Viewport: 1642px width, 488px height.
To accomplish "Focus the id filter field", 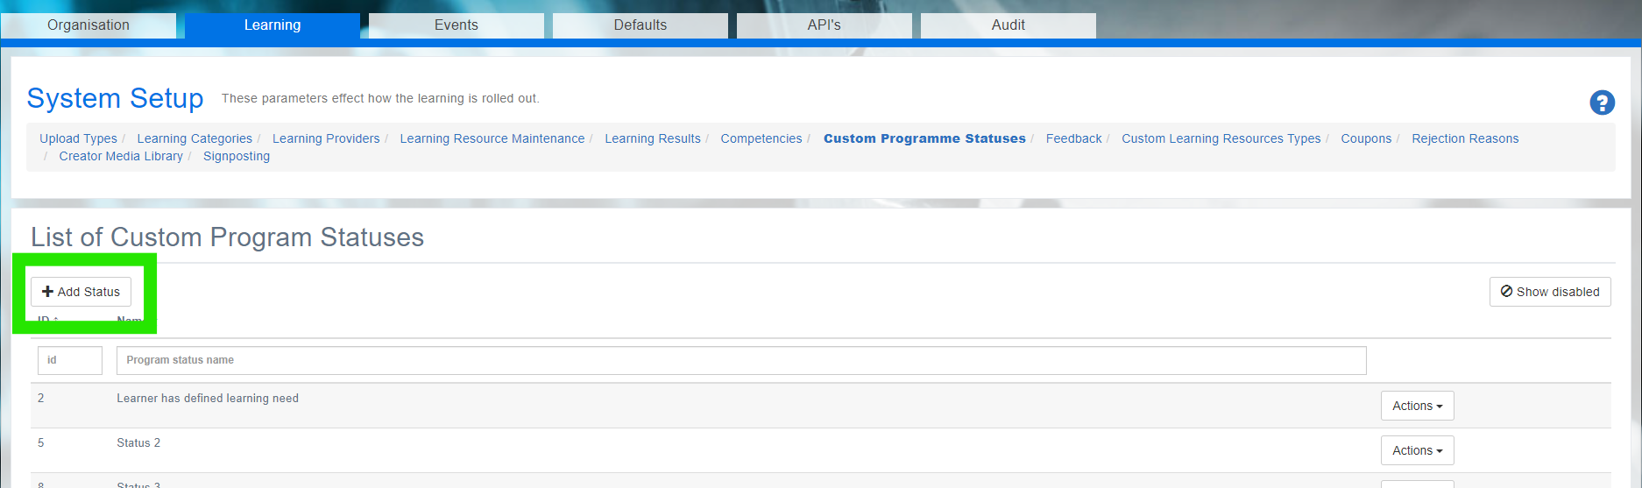I will tap(70, 360).
